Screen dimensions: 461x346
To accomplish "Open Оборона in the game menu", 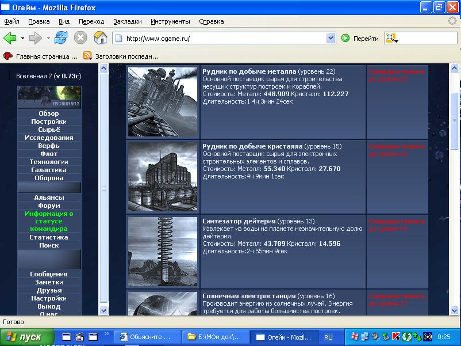I will (x=49, y=178).
